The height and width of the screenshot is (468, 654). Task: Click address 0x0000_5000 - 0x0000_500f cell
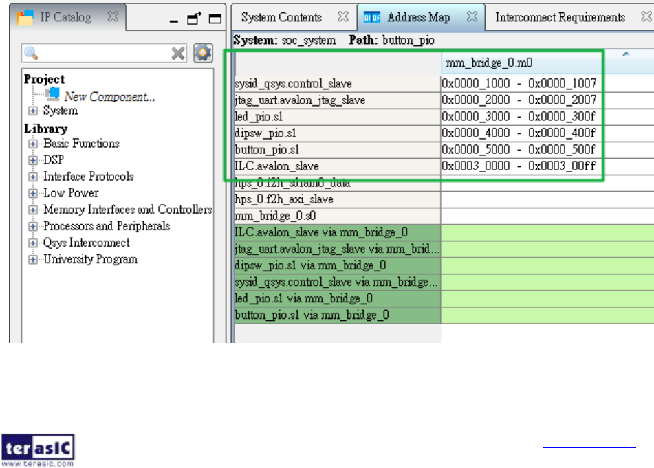tap(519, 150)
